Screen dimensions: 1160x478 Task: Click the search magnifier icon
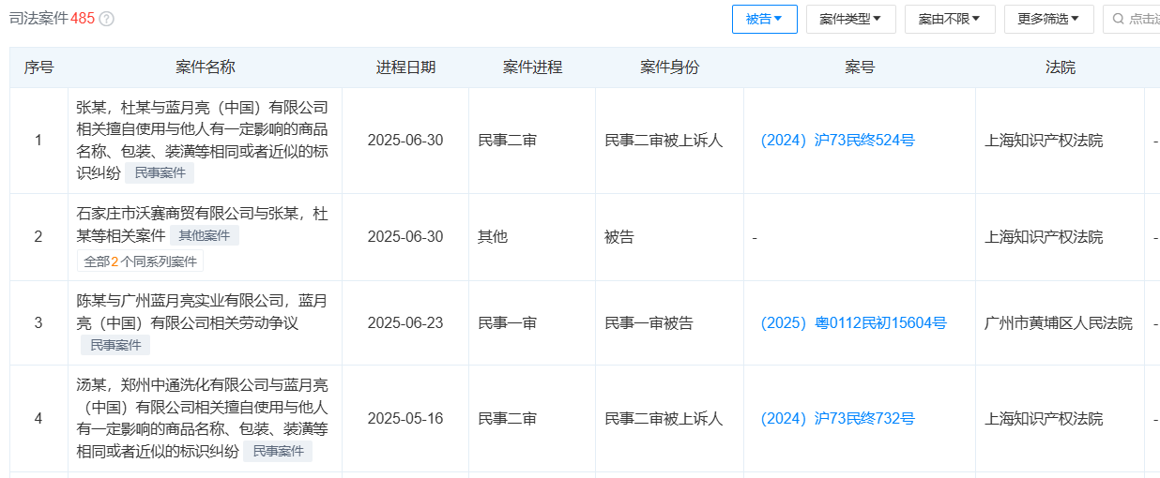pyautogui.click(x=1119, y=19)
